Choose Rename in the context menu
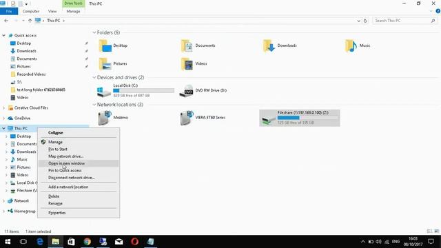Screen dimensions: 441x248 point(79,204)
